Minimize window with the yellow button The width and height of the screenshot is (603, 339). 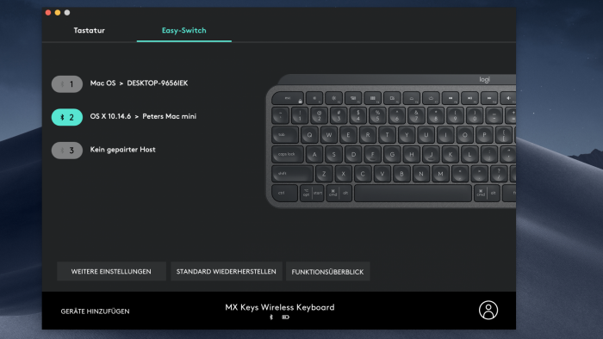point(58,13)
